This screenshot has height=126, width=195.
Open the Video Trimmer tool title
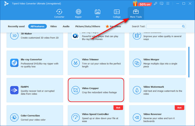pos(90,59)
